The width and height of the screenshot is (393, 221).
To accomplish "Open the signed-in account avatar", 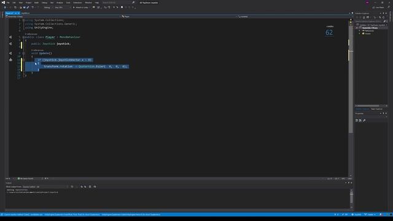I will (367, 2).
